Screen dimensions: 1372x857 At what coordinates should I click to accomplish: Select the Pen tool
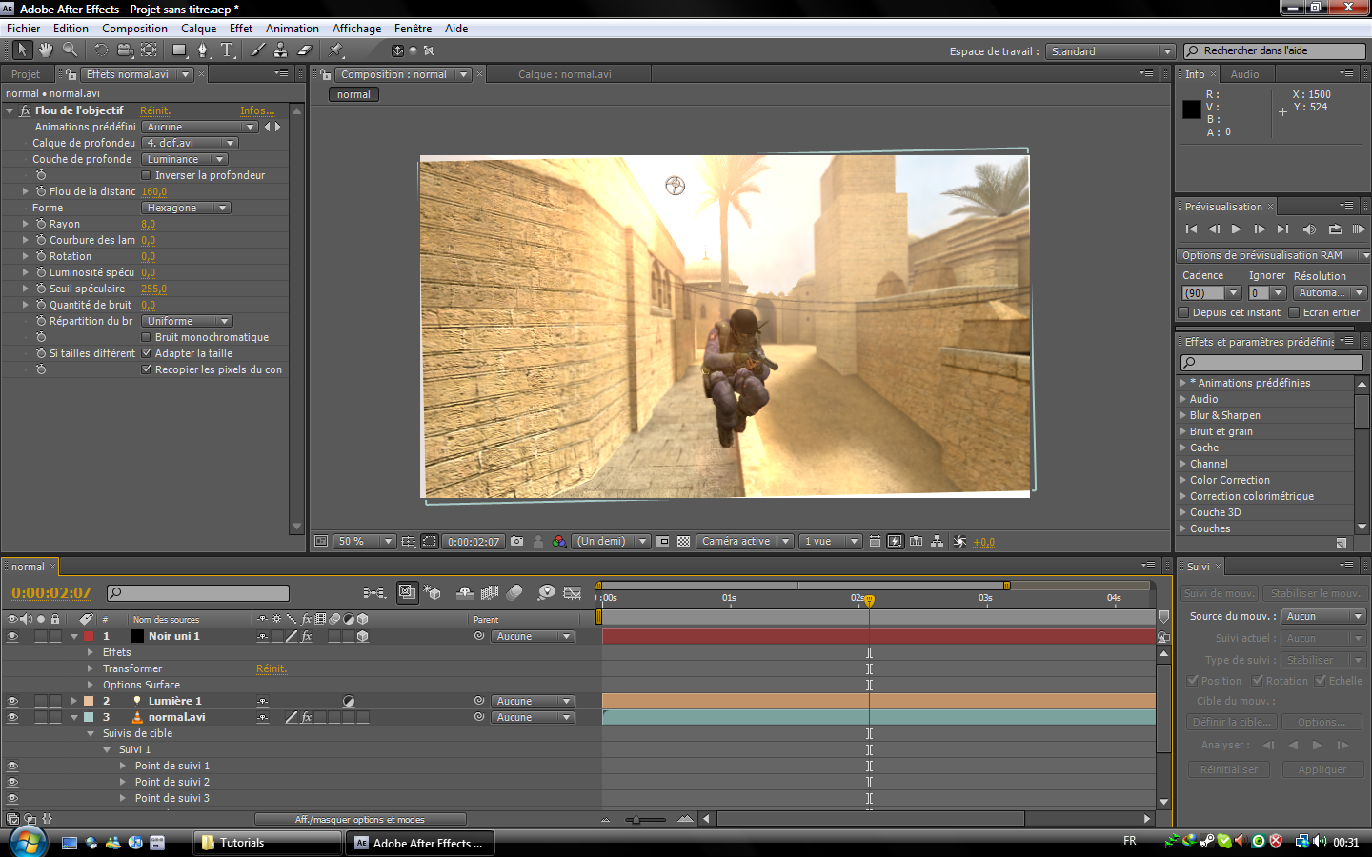[203, 50]
